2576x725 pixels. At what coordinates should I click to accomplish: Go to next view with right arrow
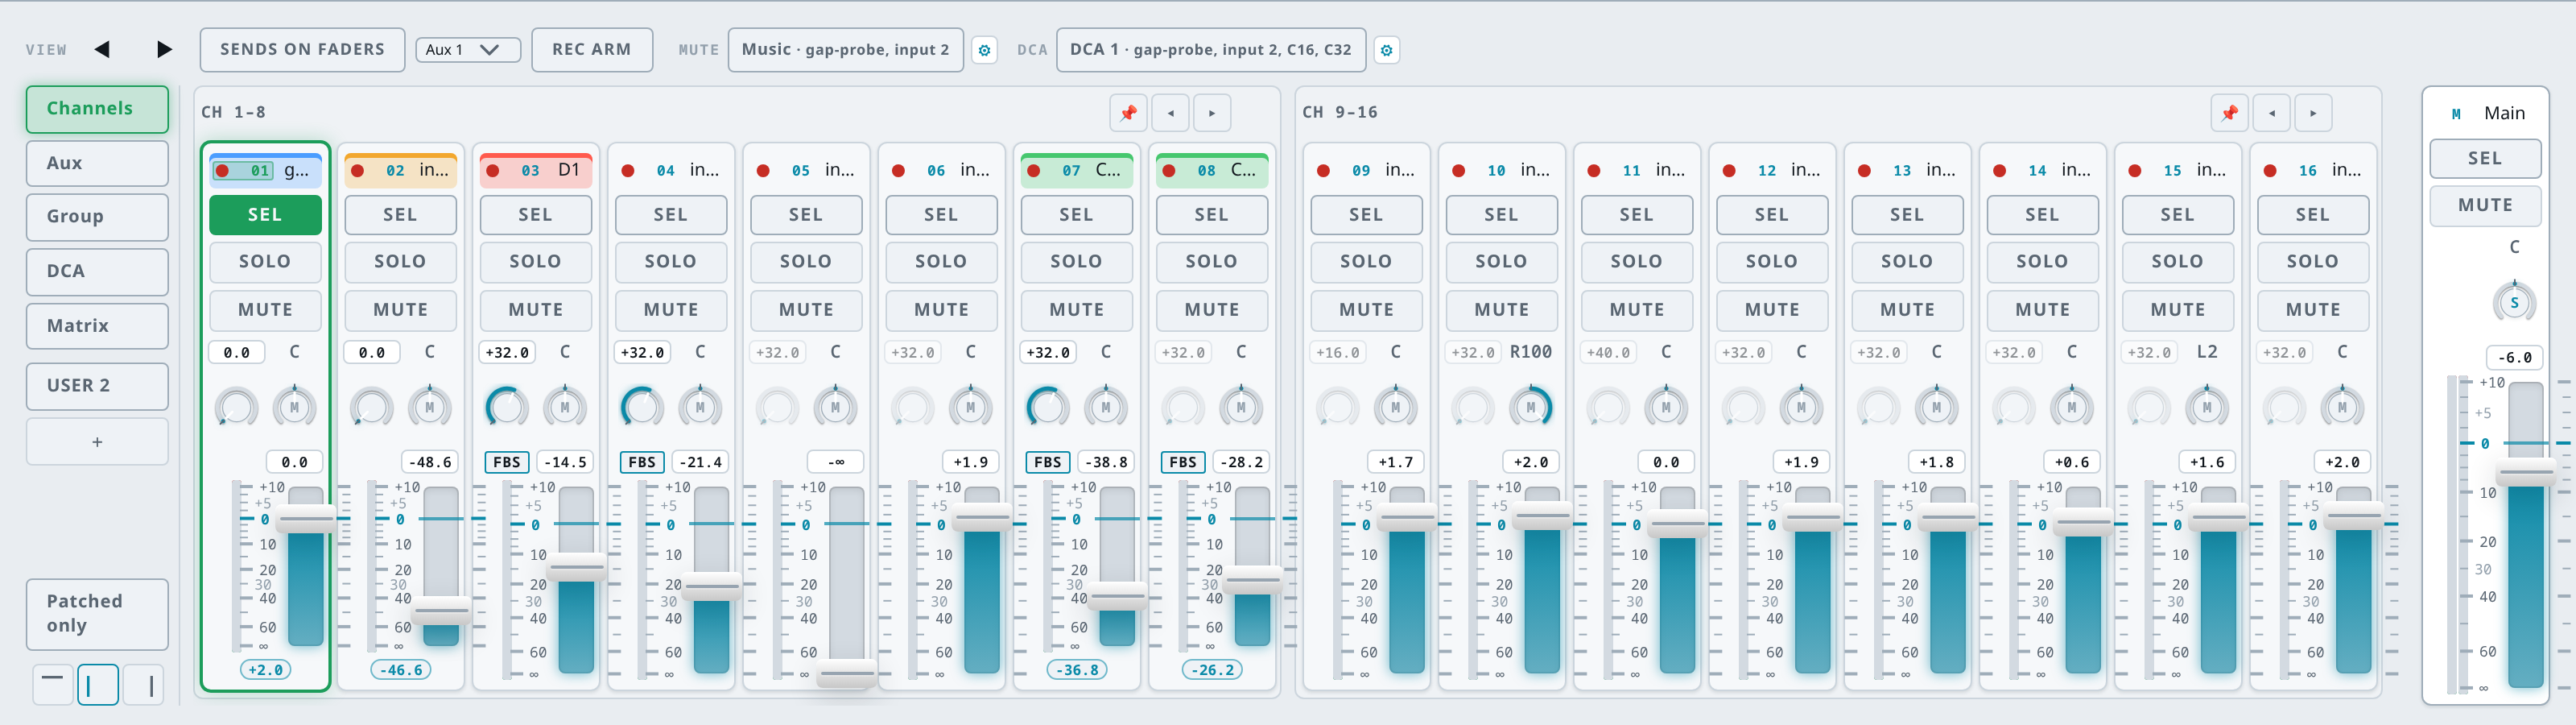pos(165,49)
